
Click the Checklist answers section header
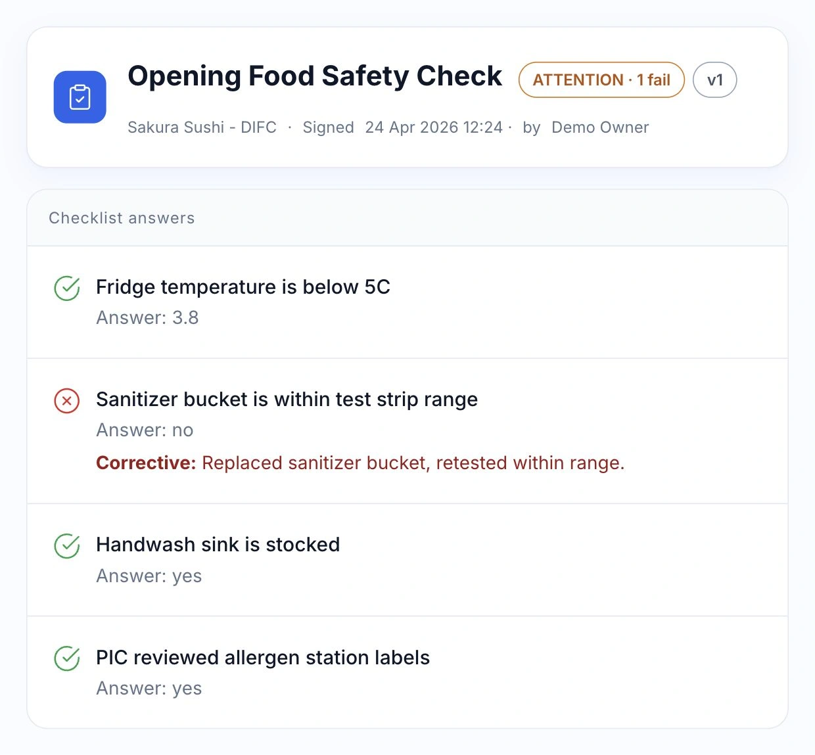click(x=122, y=218)
